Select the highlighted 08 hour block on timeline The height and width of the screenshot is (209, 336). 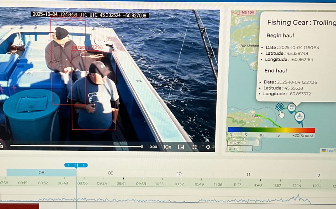click(41, 173)
